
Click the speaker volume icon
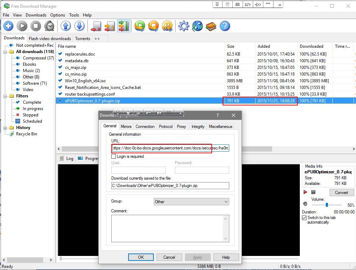point(305,204)
